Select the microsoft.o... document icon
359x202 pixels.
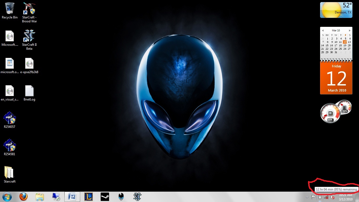click(x=10, y=66)
